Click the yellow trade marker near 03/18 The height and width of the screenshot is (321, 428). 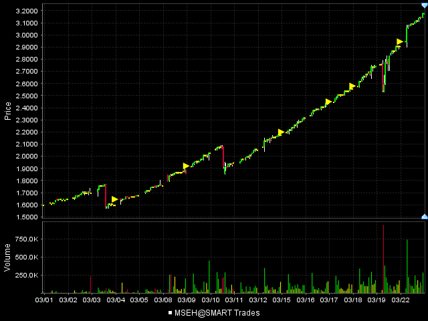point(352,86)
